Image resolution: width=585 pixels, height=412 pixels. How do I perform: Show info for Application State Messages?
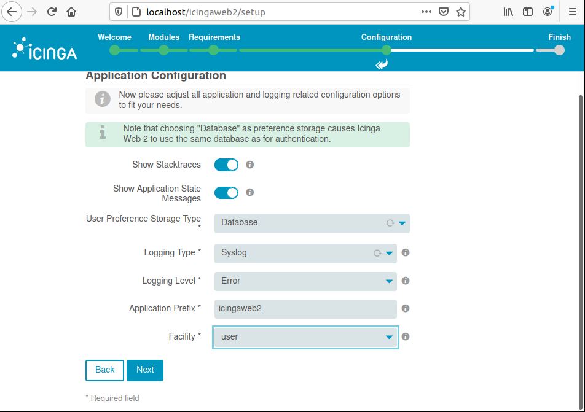(x=250, y=192)
